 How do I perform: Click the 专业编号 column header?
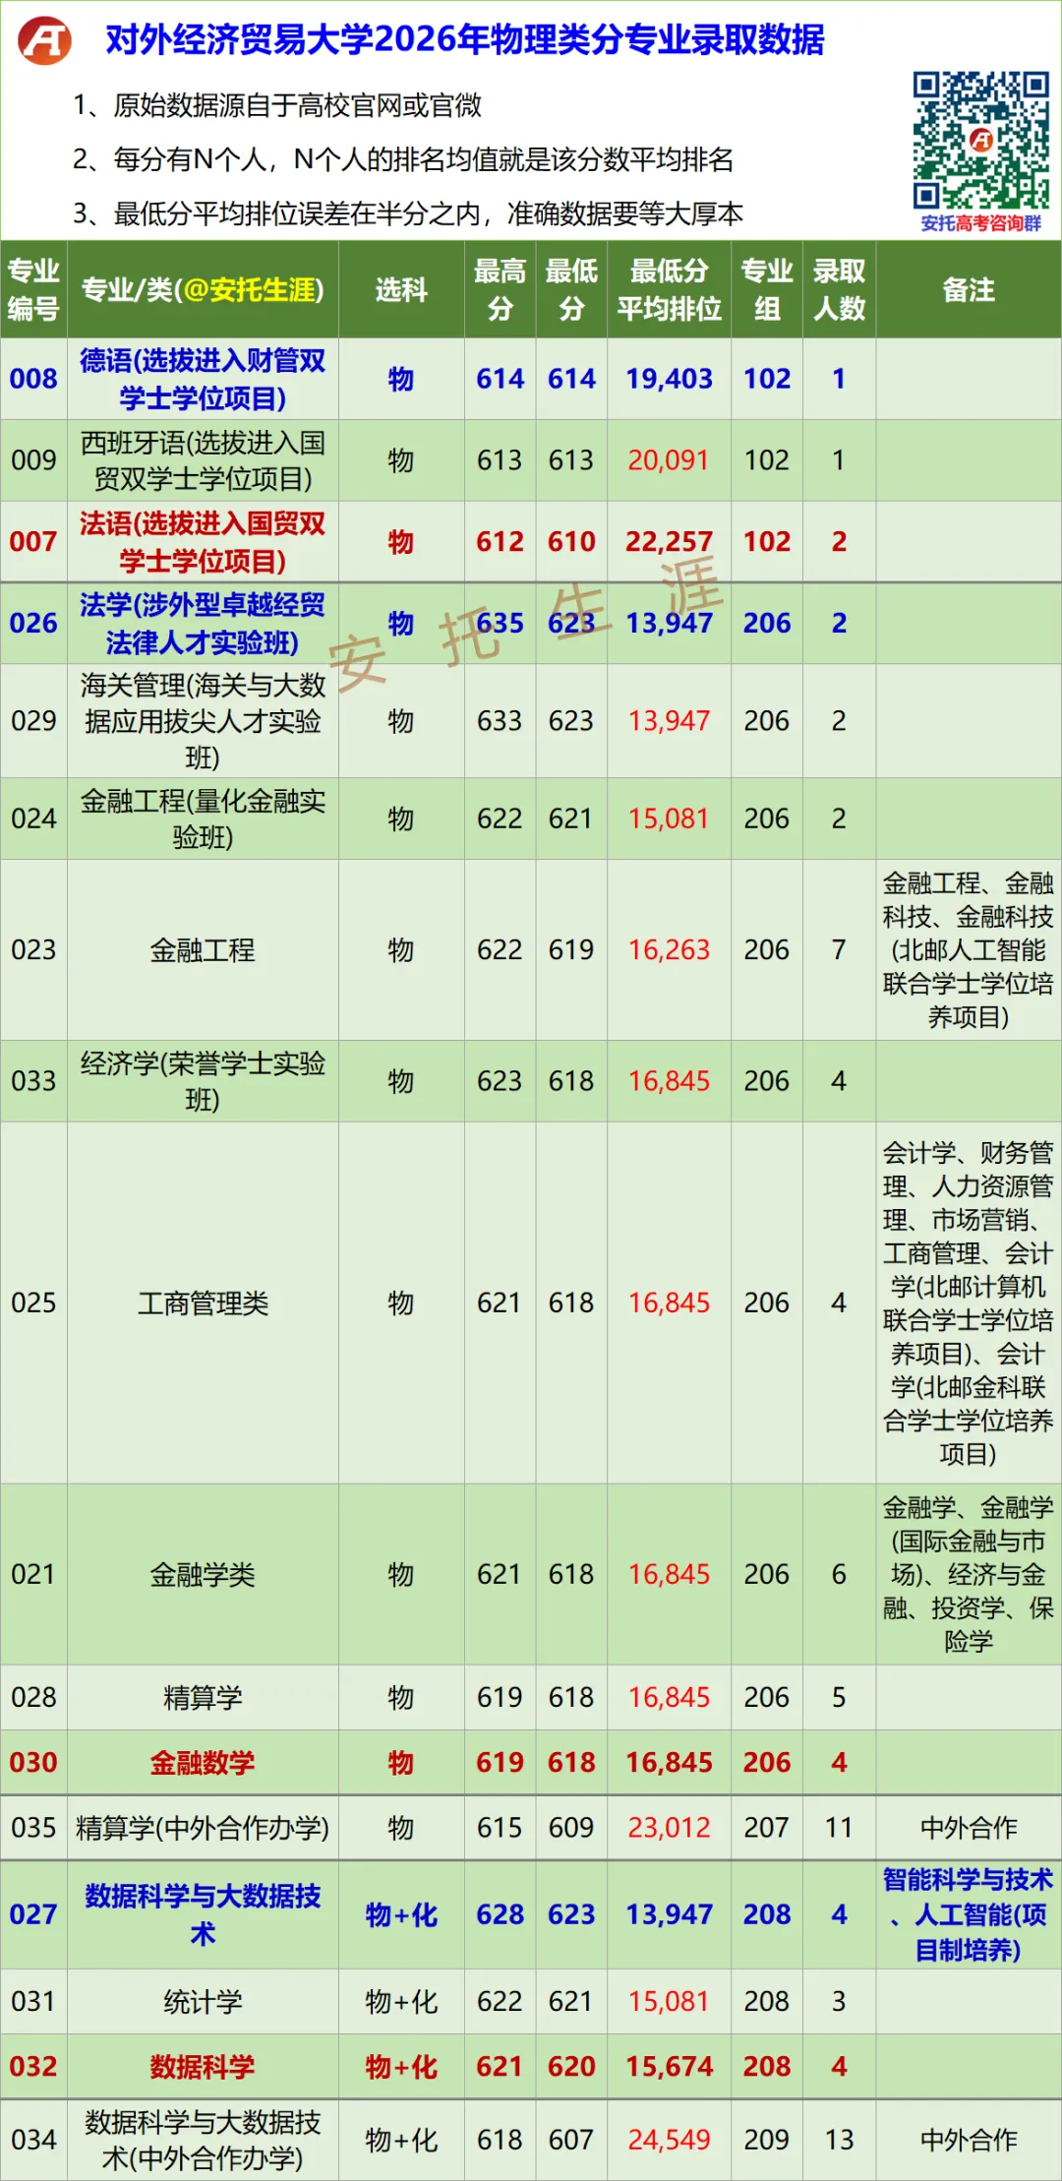point(33,289)
